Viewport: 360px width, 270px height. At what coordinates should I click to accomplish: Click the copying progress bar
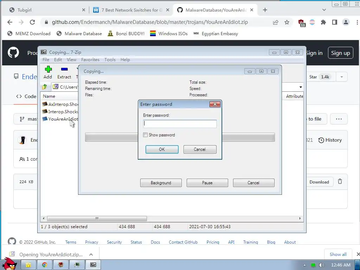click(x=180, y=137)
